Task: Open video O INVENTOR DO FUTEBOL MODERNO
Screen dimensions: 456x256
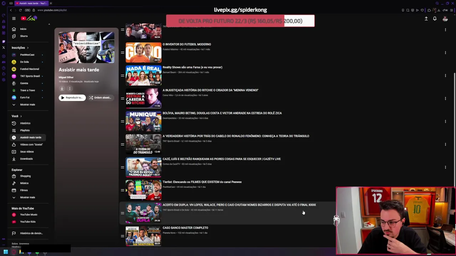Action: coord(187,44)
